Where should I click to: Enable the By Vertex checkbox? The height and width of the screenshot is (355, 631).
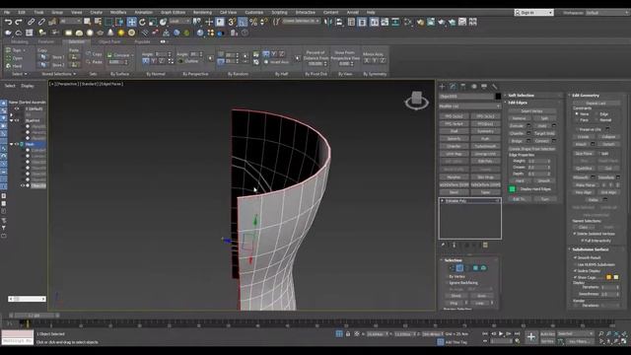(x=447, y=276)
